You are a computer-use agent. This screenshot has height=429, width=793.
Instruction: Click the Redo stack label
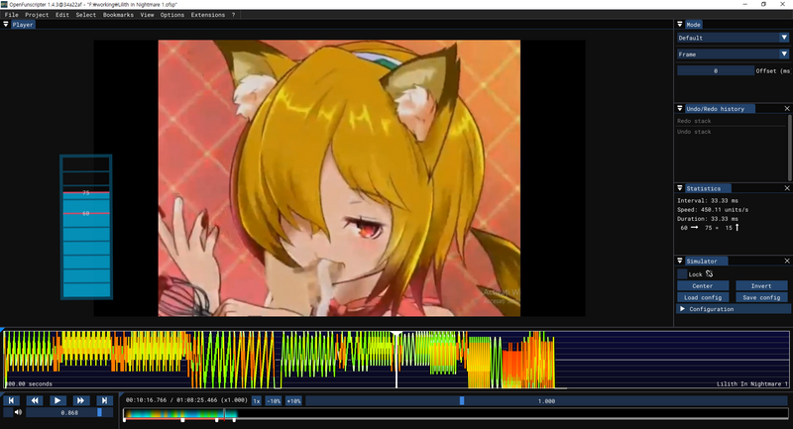click(x=694, y=121)
